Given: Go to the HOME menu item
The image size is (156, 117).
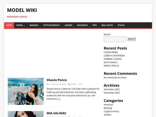Looking at the screenshot, I should tap(9, 25).
